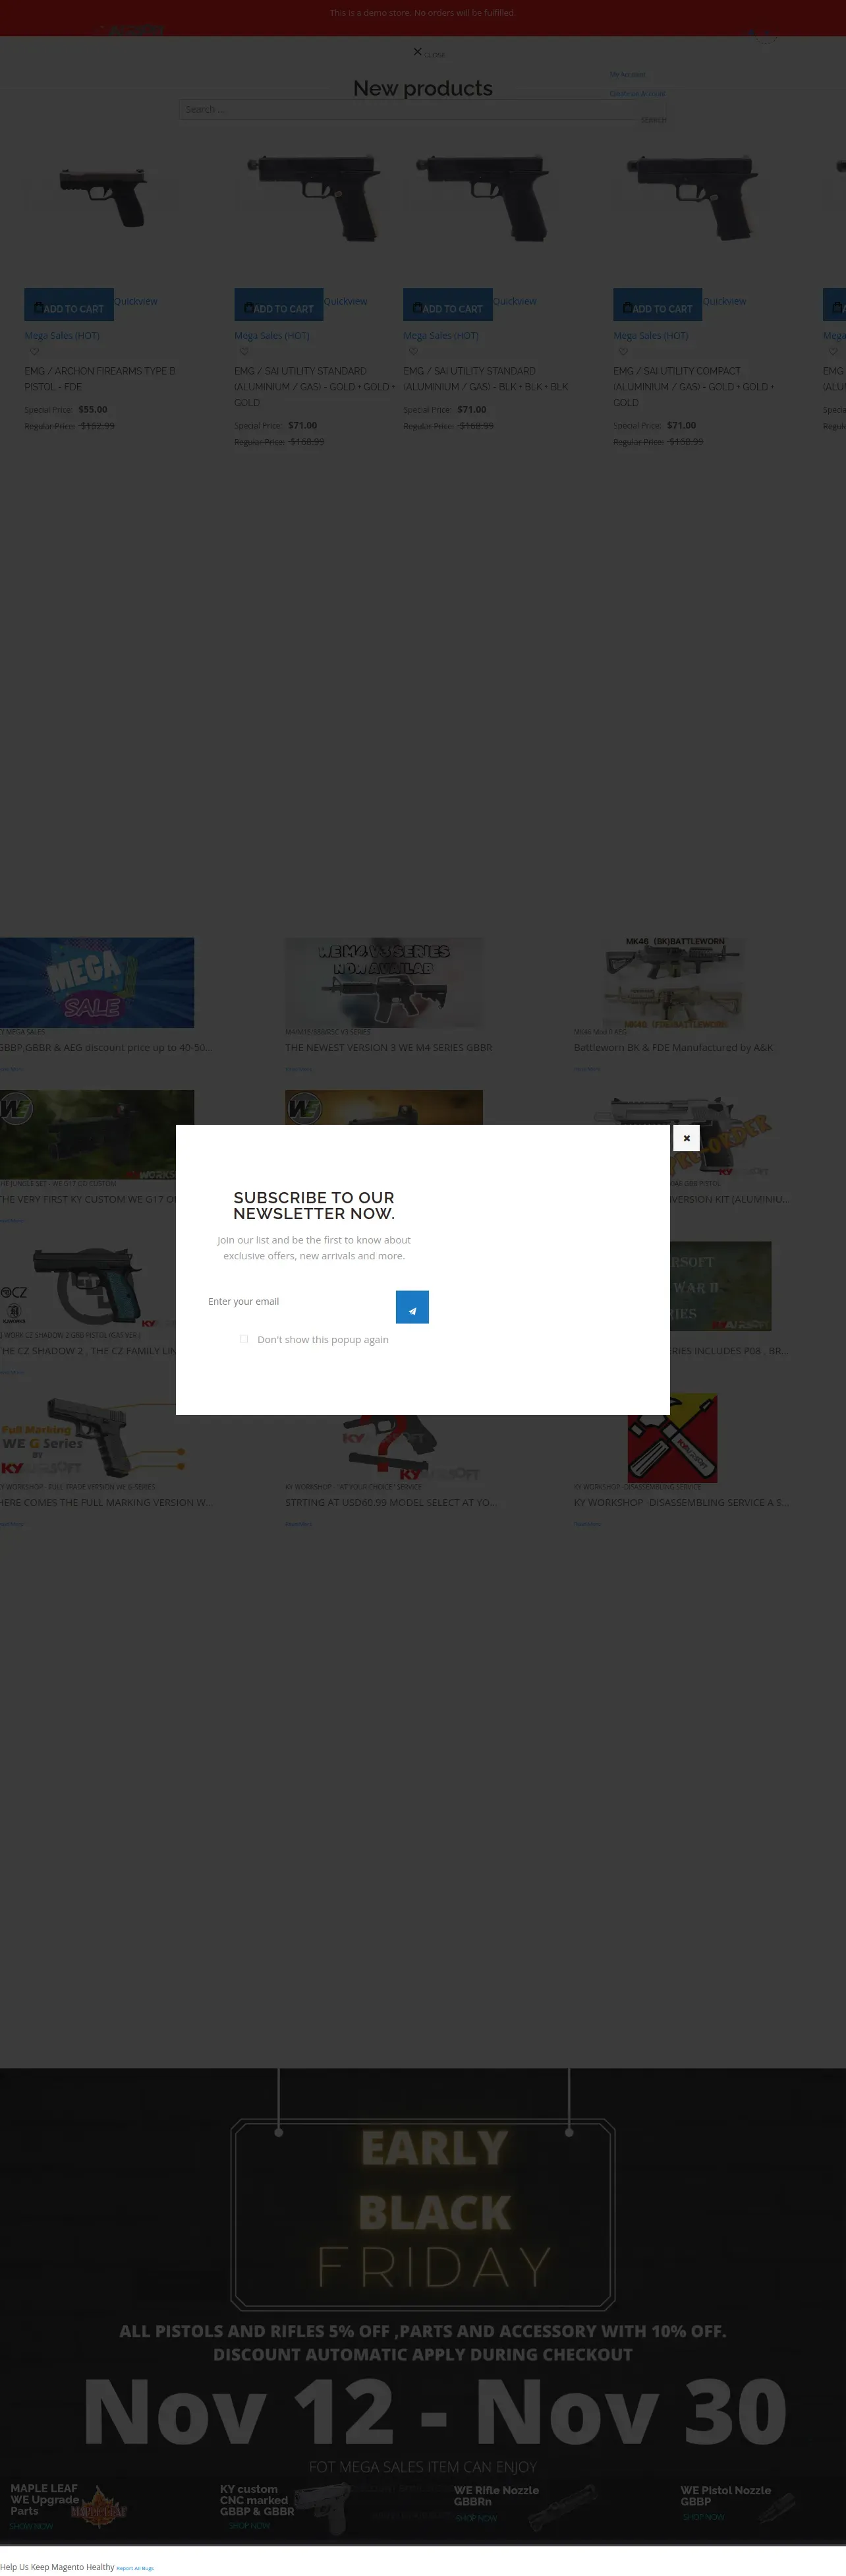This screenshot has height=2576, width=846.
Task: Close the newsletter popup with the X button
Action: coord(686,1138)
